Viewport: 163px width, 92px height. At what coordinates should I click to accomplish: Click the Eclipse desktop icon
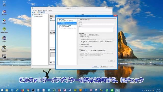click(4, 39)
